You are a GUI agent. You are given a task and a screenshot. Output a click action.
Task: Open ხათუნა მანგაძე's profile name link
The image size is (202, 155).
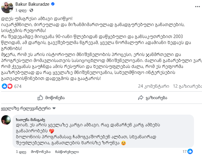tap(30, 120)
